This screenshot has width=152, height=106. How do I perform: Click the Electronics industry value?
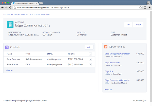(82, 35)
